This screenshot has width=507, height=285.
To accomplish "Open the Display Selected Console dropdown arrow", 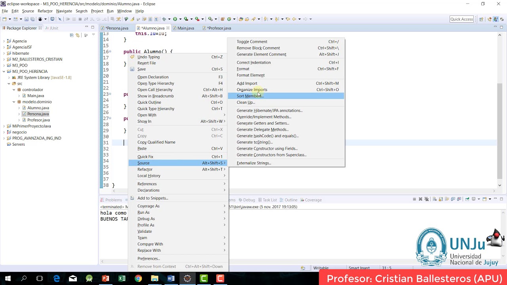I will click(478, 199).
